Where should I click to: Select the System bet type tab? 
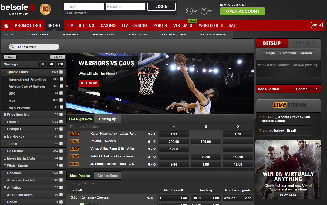point(306,53)
